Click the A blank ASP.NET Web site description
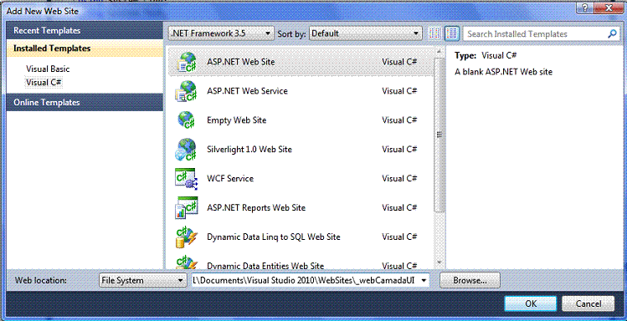This screenshot has width=627, height=321. point(503,72)
